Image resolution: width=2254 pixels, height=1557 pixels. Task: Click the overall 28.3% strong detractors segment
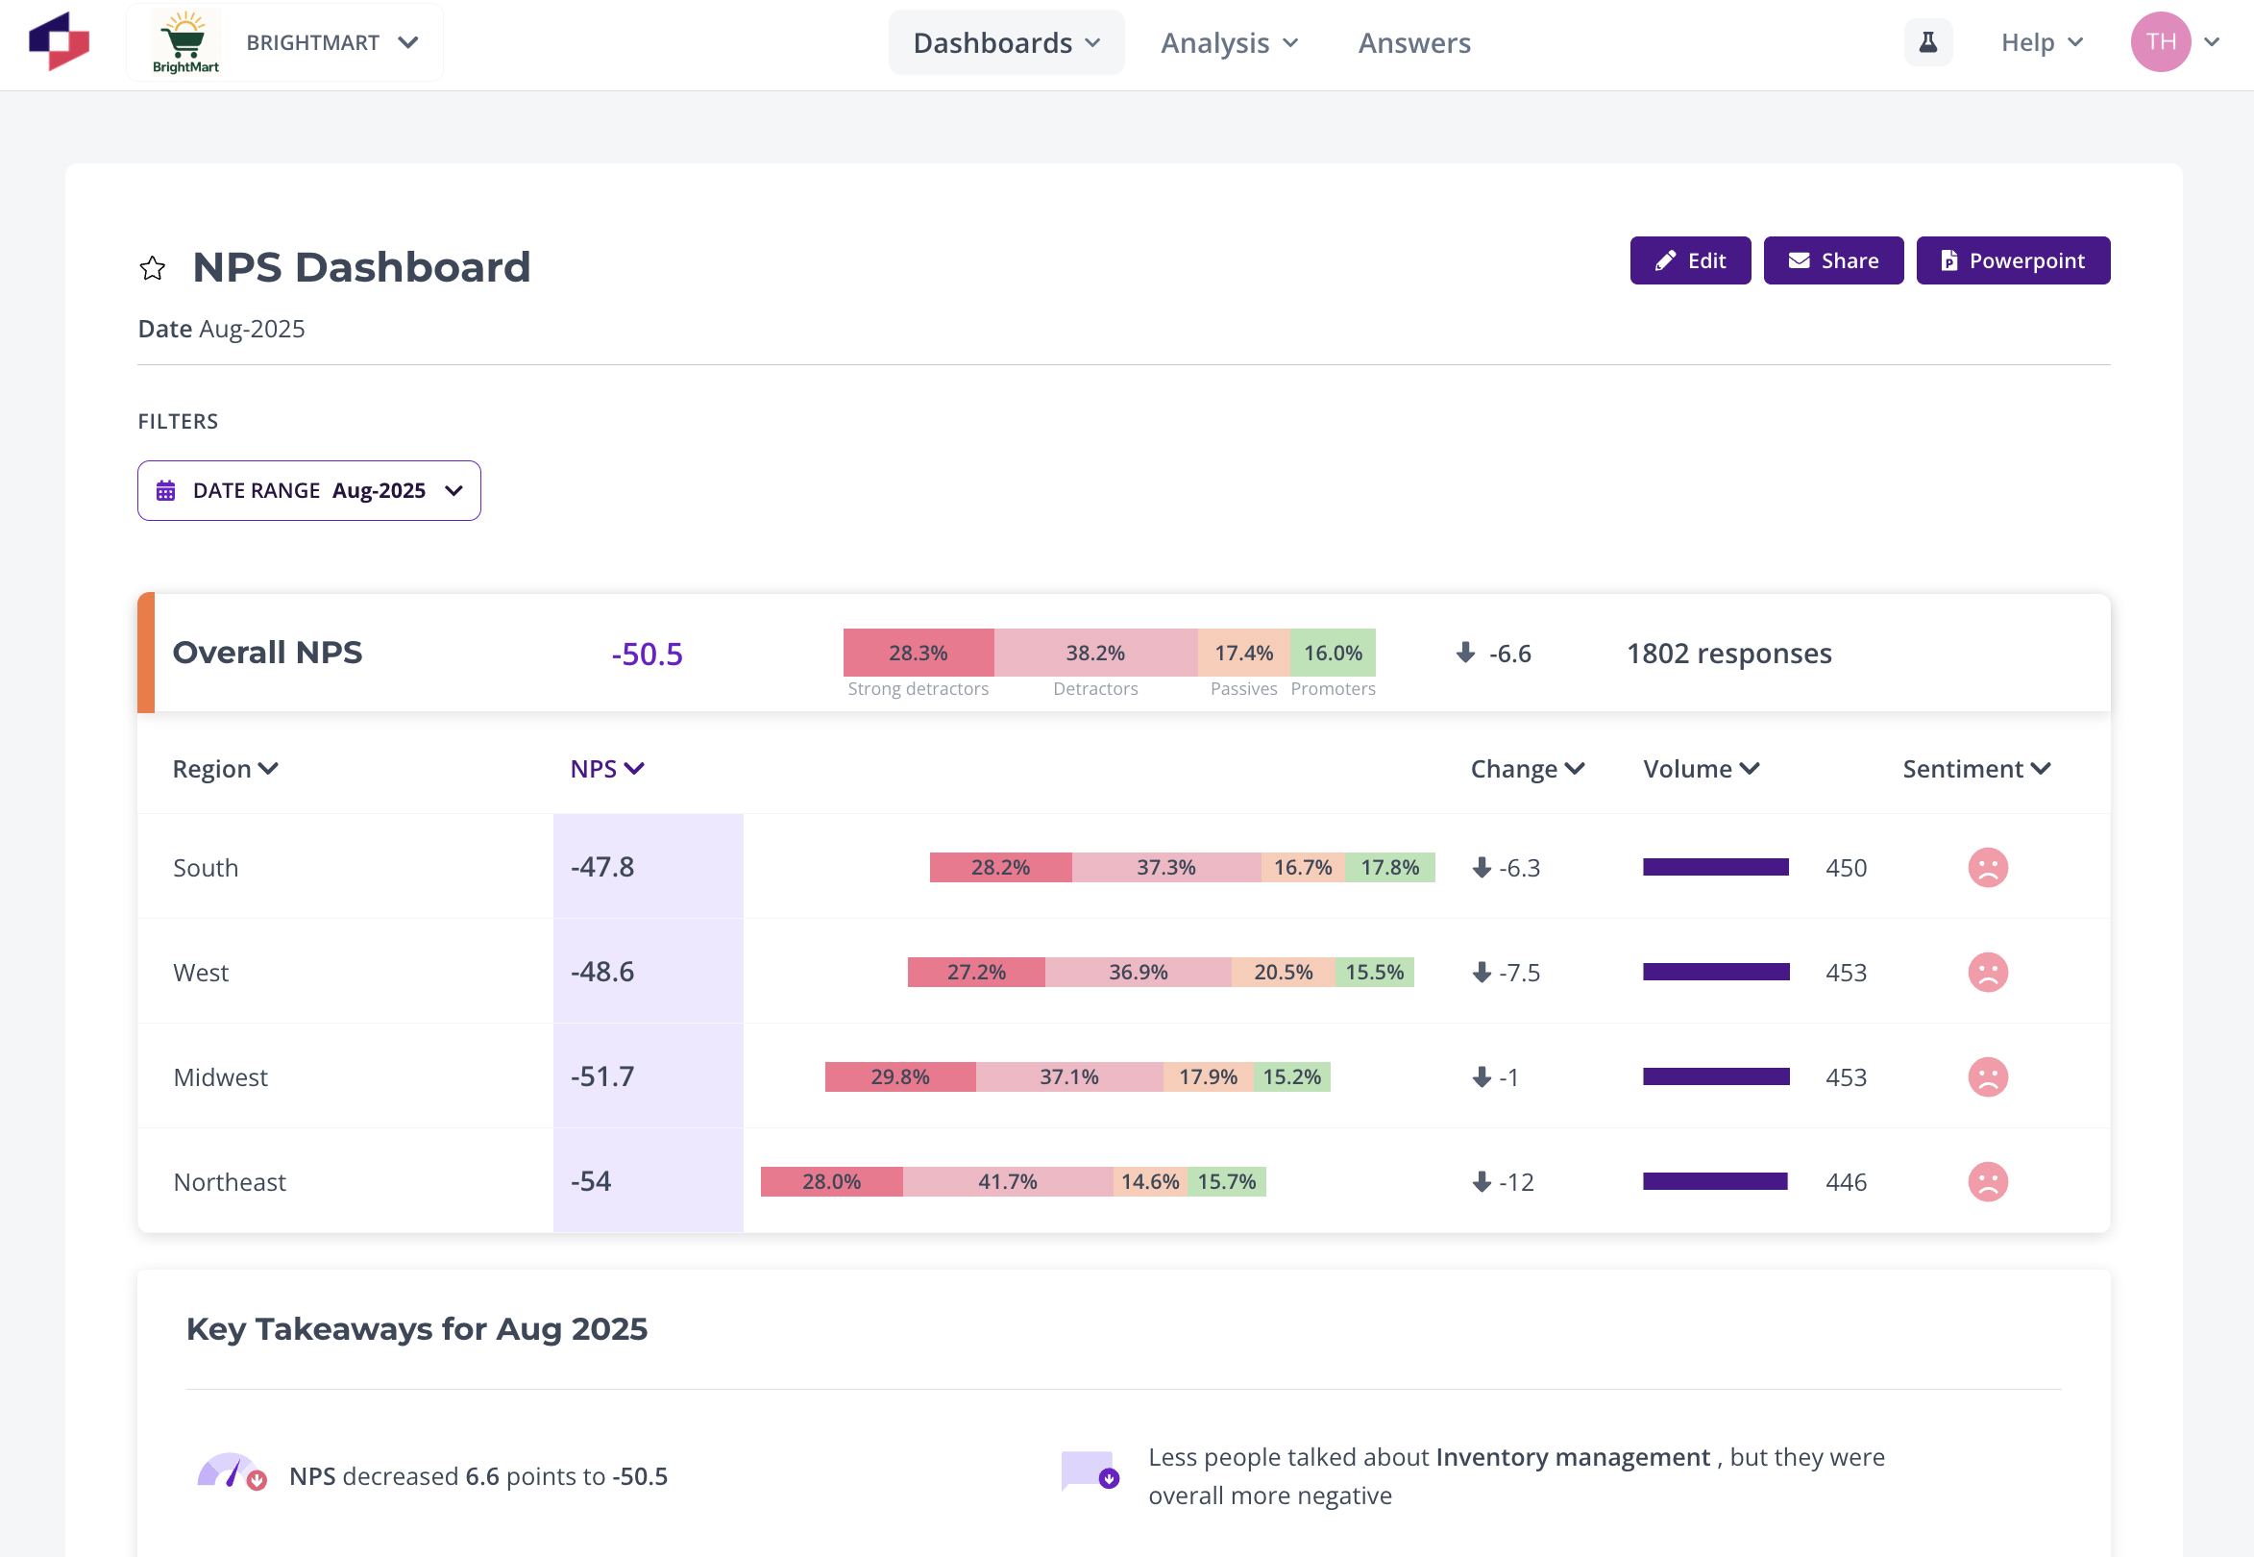coord(918,653)
